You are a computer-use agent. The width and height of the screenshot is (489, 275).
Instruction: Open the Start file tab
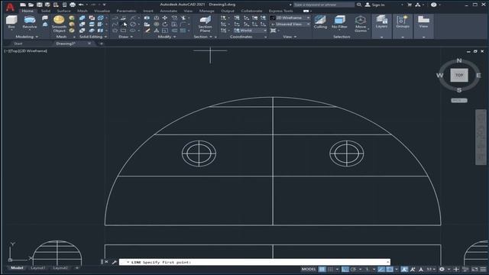[x=18, y=44]
